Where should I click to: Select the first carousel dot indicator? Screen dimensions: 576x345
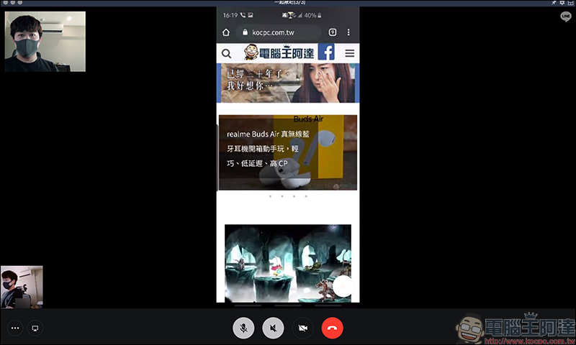(271, 196)
